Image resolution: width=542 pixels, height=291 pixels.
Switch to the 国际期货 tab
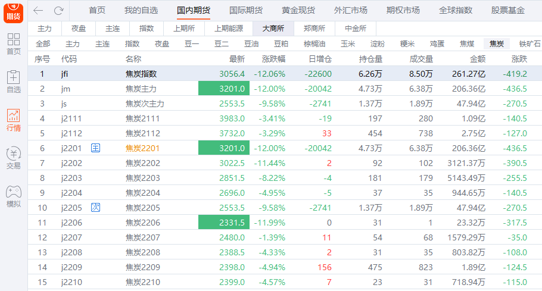coord(246,11)
